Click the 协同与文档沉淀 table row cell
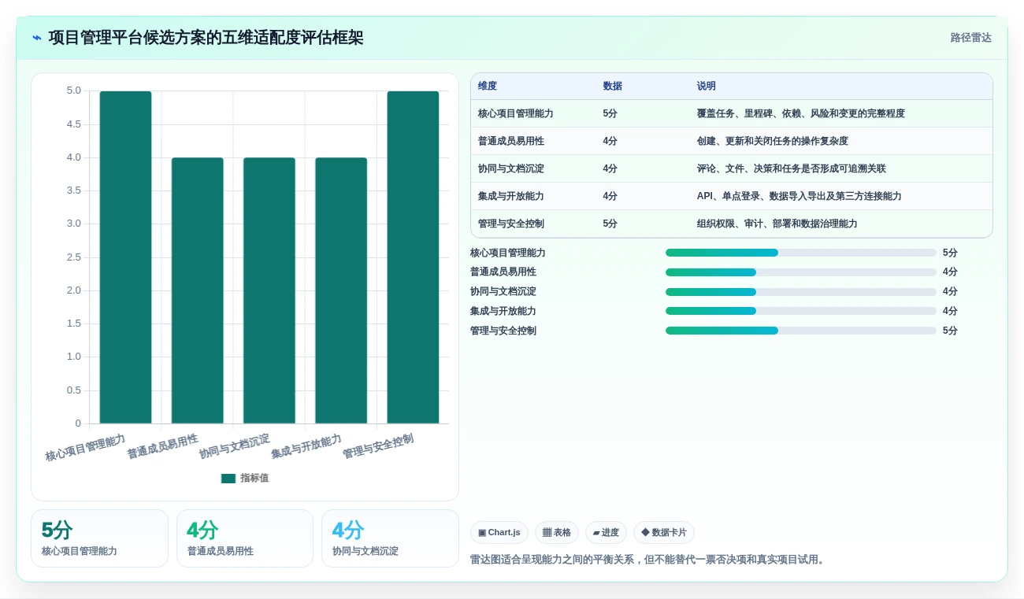The height and width of the screenshot is (599, 1024). (511, 168)
